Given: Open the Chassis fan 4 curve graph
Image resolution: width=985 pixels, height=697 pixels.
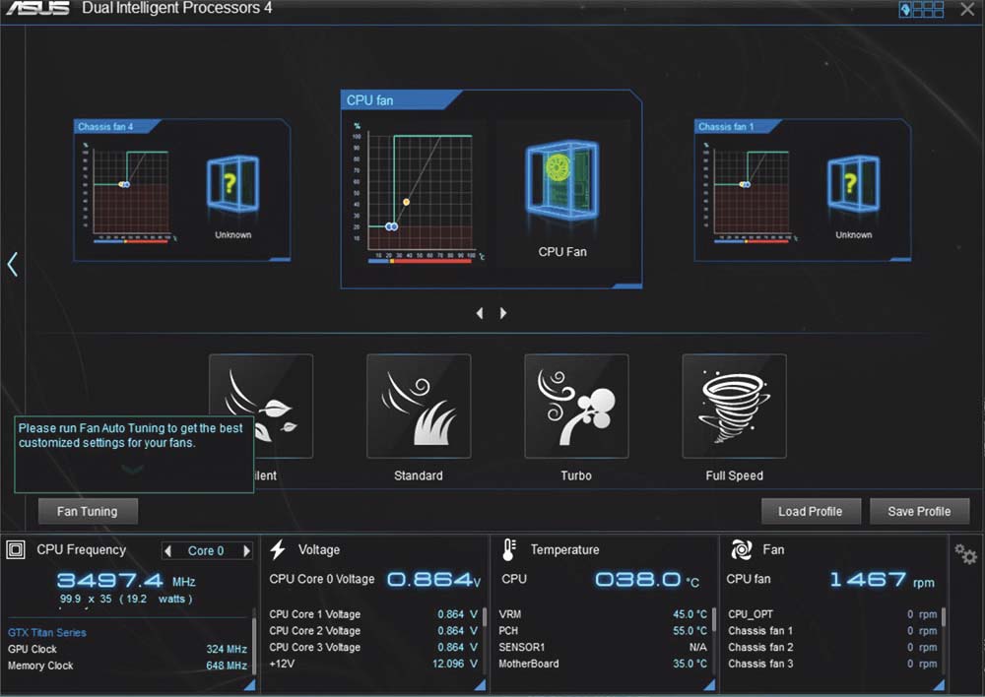Looking at the screenshot, I should [x=131, y=192].
